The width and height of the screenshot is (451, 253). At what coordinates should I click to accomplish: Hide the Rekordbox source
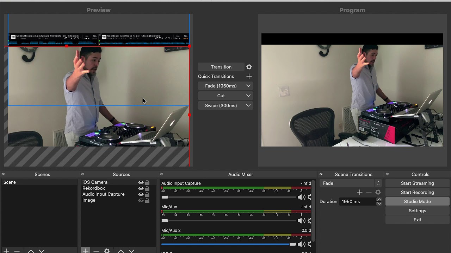click(141, 188)
